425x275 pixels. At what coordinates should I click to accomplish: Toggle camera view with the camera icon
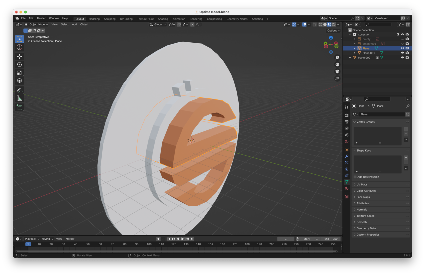tap(337, 72)
